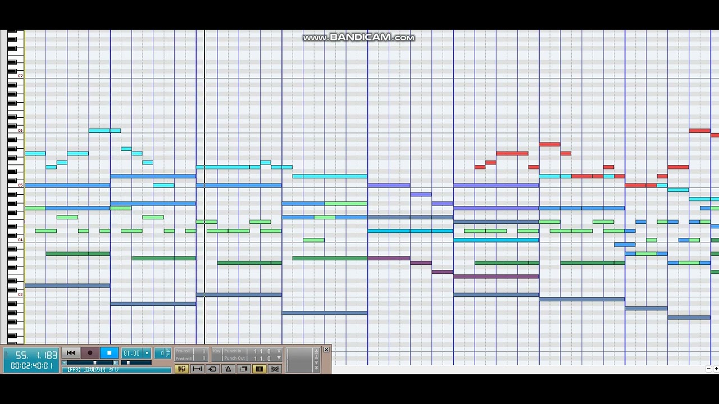
Task: Toggle the loop playback icon
Action: tap(213, 369)
